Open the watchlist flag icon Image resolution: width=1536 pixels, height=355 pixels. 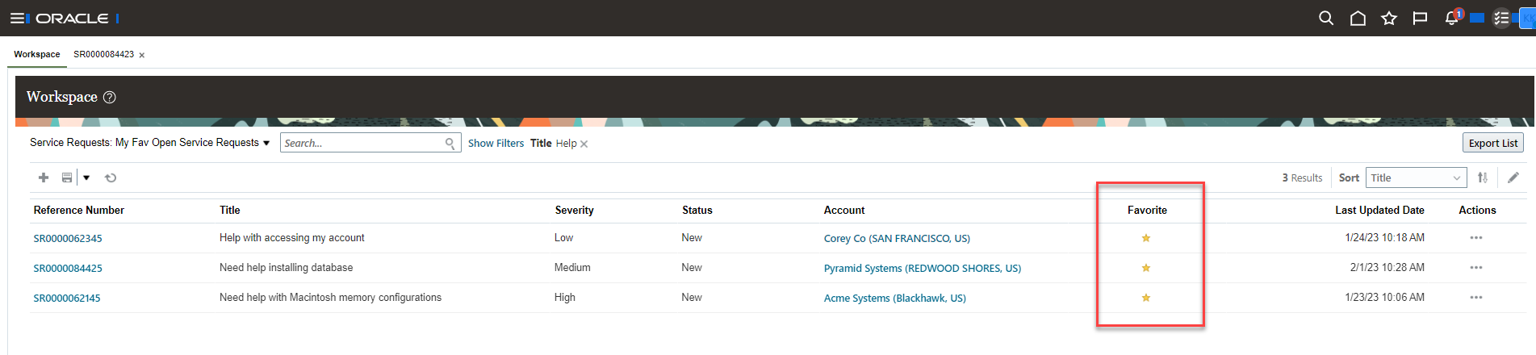pyautogui.click(x=1420, y=18)
